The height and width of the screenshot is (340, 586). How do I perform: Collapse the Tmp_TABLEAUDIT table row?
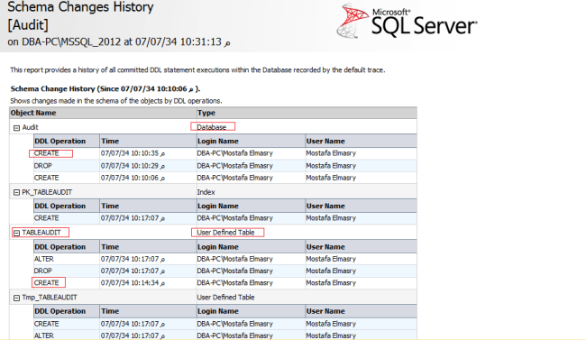click(16, 299)
